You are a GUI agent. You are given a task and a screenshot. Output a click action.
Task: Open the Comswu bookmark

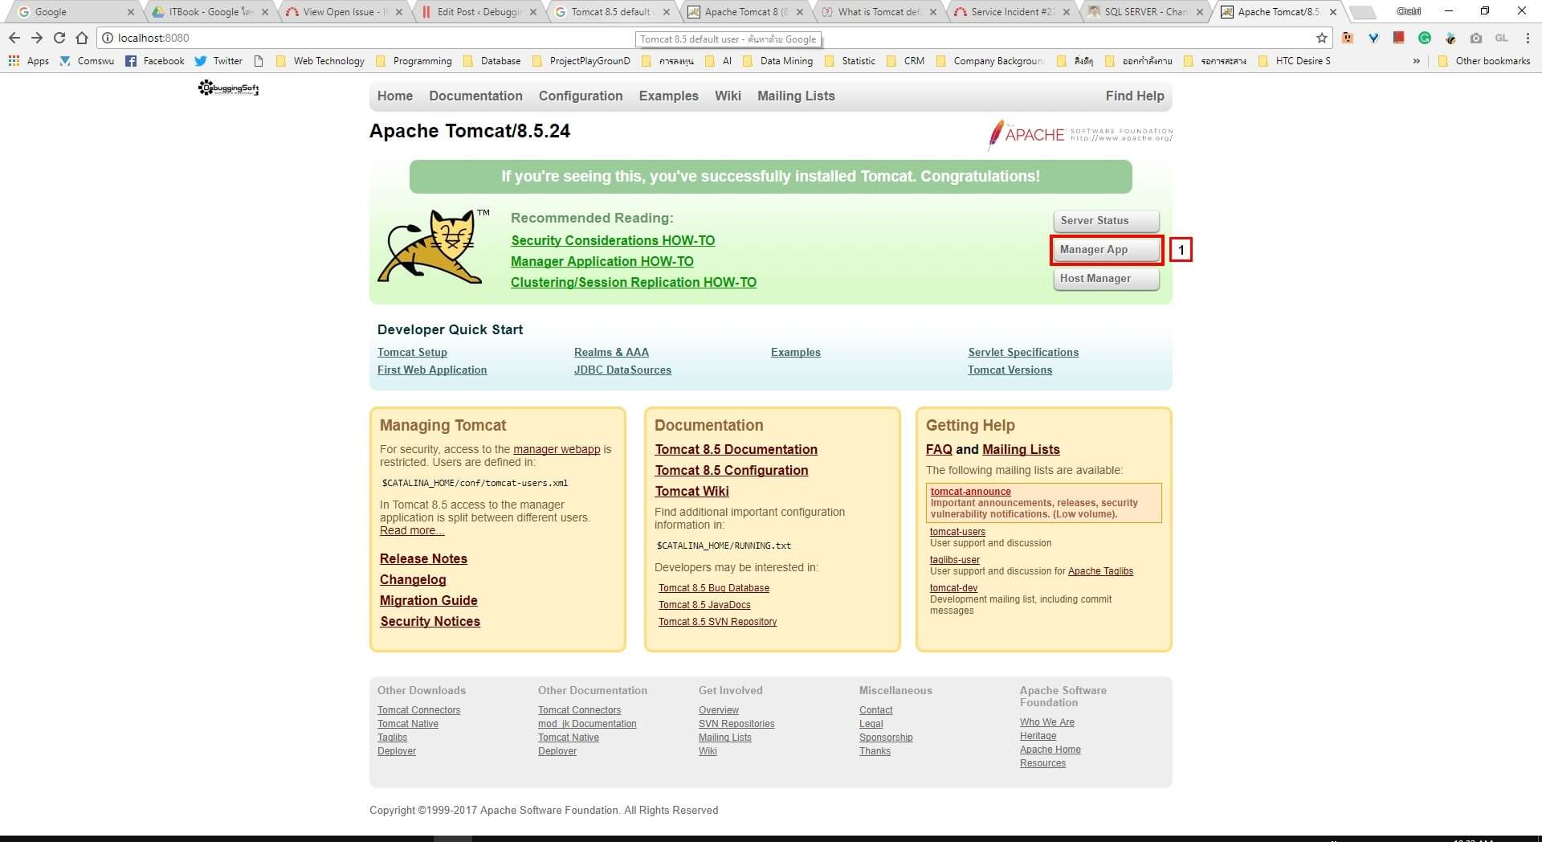coord(87,61)
